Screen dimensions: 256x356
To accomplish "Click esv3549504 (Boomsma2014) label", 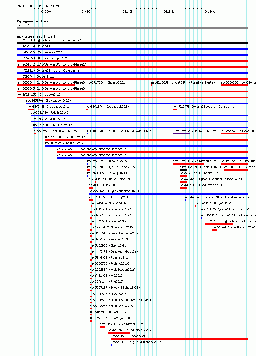I will (x=110, y=209).
